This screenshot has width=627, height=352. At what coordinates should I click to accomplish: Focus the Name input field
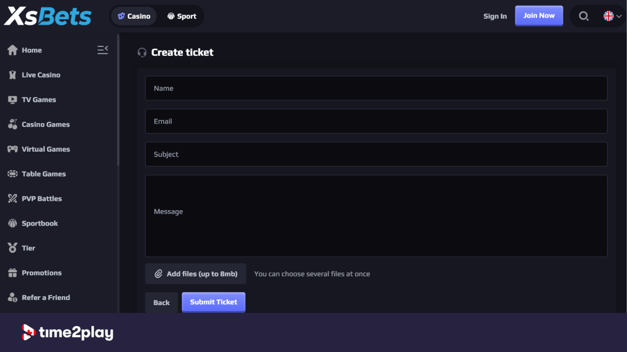(376, 88)
